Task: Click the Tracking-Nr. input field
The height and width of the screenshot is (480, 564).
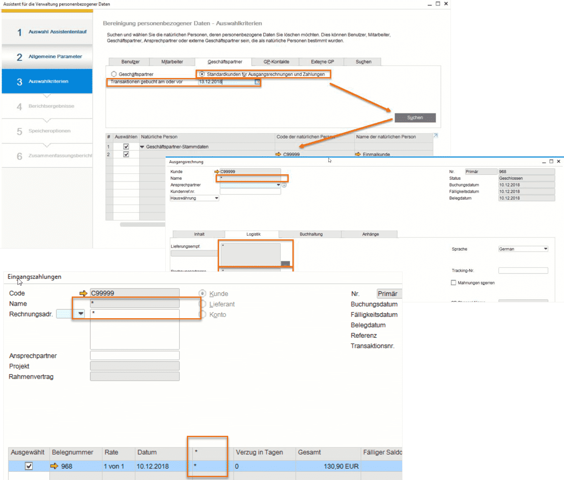Action: [523, 271]
